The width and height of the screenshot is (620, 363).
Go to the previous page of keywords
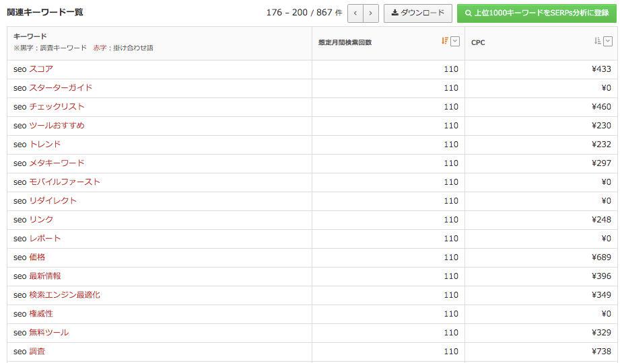pyautogui.click(x=355, y=13)
